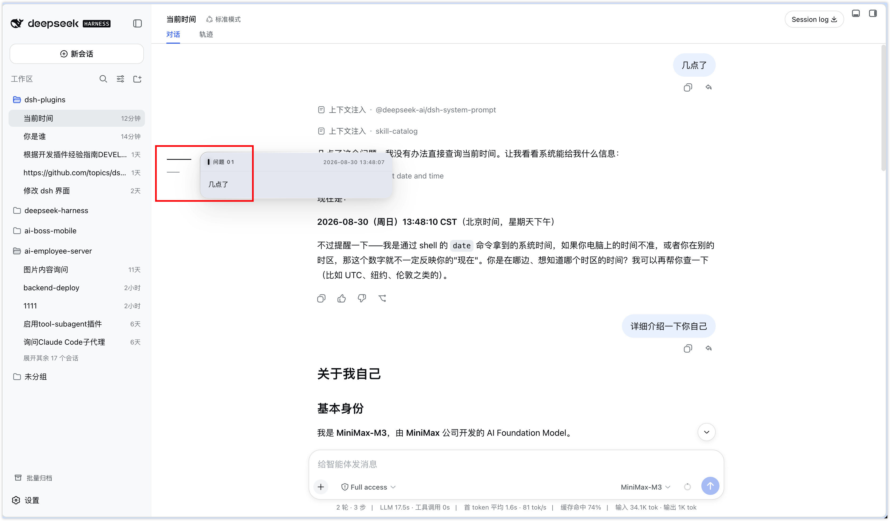The width and height of the screenshot is (890, 521).
Task: Open workspace filter settings icon
Action: coord(120,79)
